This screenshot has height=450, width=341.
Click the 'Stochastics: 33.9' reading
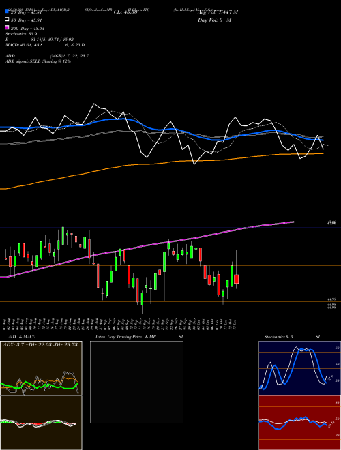tap(21, 34)
